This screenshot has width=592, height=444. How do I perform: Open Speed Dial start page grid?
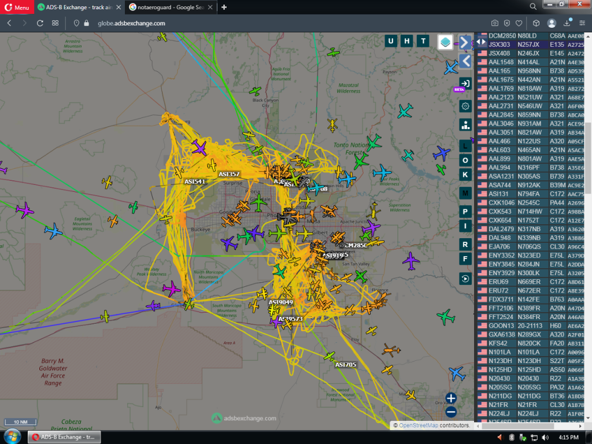55,23
